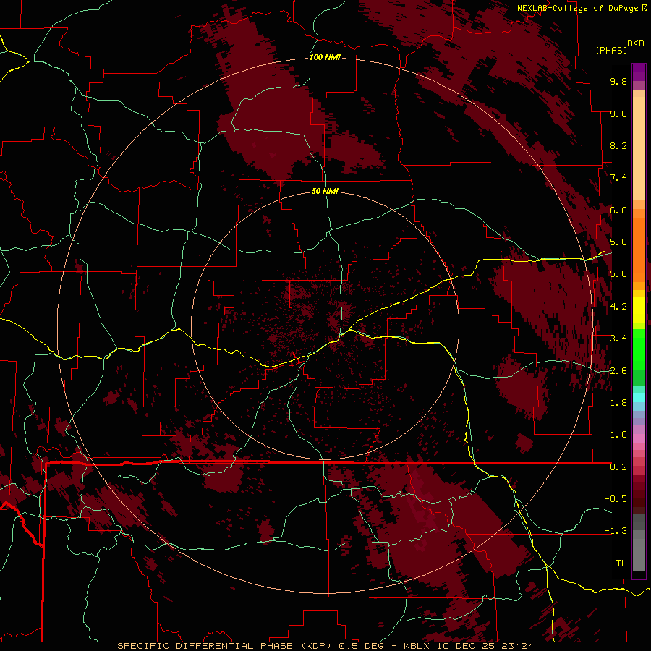This screenshot has width=651, height=651.
Task: Click the dark maroon band on the color bar
Action: [639, 498]
